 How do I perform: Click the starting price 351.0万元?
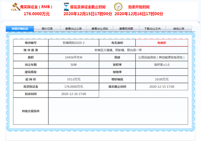(x=74, y=79)
